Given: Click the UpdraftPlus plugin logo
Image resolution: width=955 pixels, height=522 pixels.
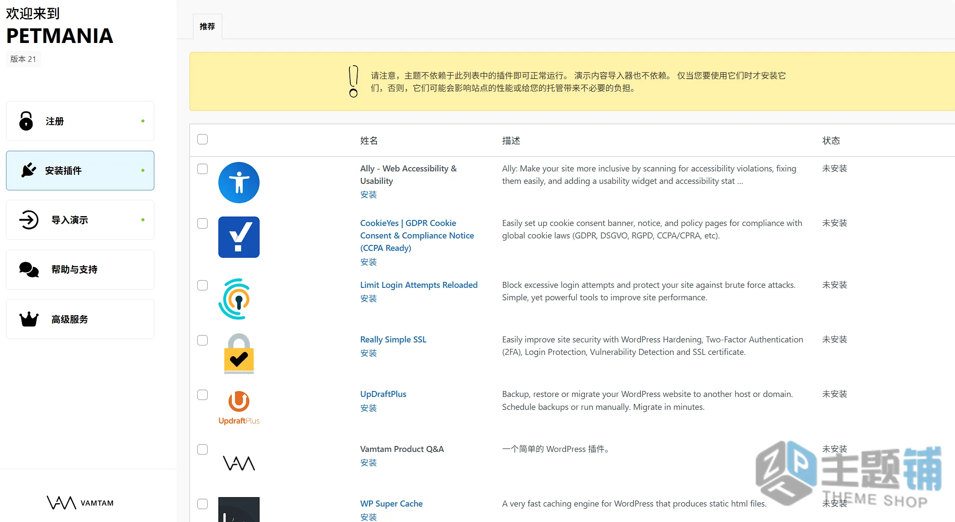Looking at the screenshot, I should [x=239, y=408].
